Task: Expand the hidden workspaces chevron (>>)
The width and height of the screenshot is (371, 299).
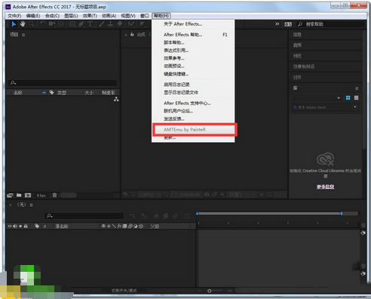Action: [x=277, y=24]
